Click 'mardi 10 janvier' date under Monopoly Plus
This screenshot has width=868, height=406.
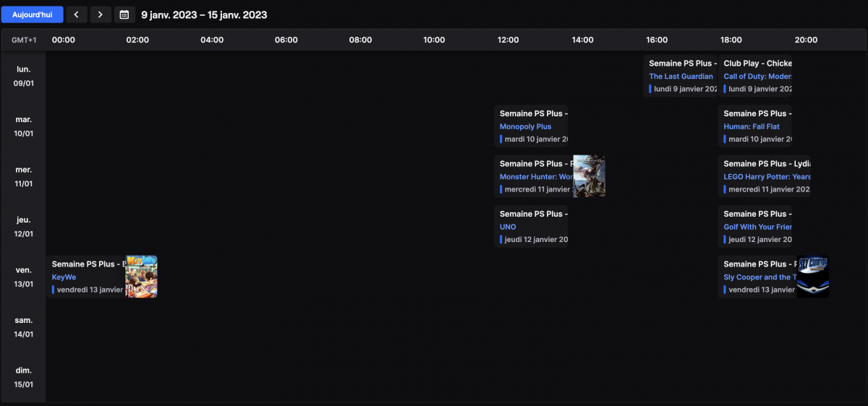coord(537,139)
